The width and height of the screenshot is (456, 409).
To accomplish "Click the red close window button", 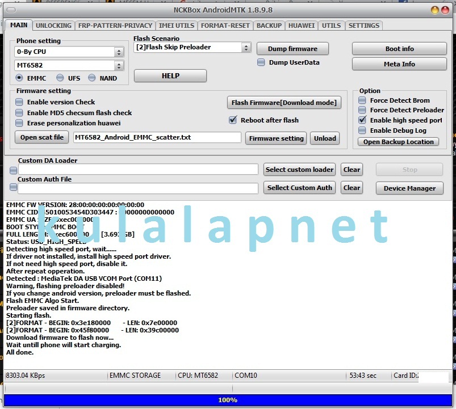I will coord(445,10).
